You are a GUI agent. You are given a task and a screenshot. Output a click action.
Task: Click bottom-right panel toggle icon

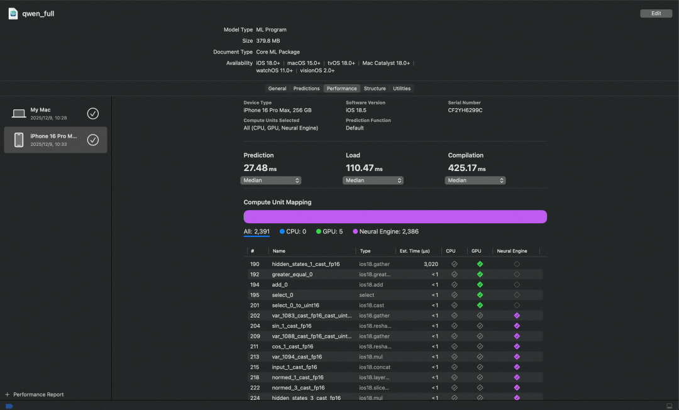click(669, 406)
